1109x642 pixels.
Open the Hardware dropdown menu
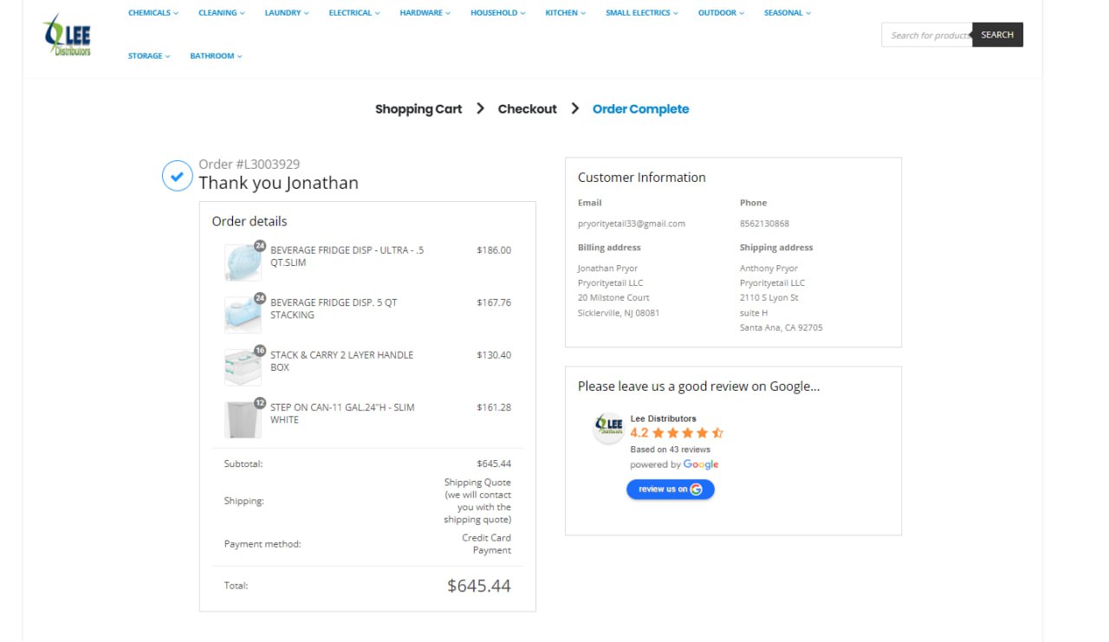click(425, 13)
